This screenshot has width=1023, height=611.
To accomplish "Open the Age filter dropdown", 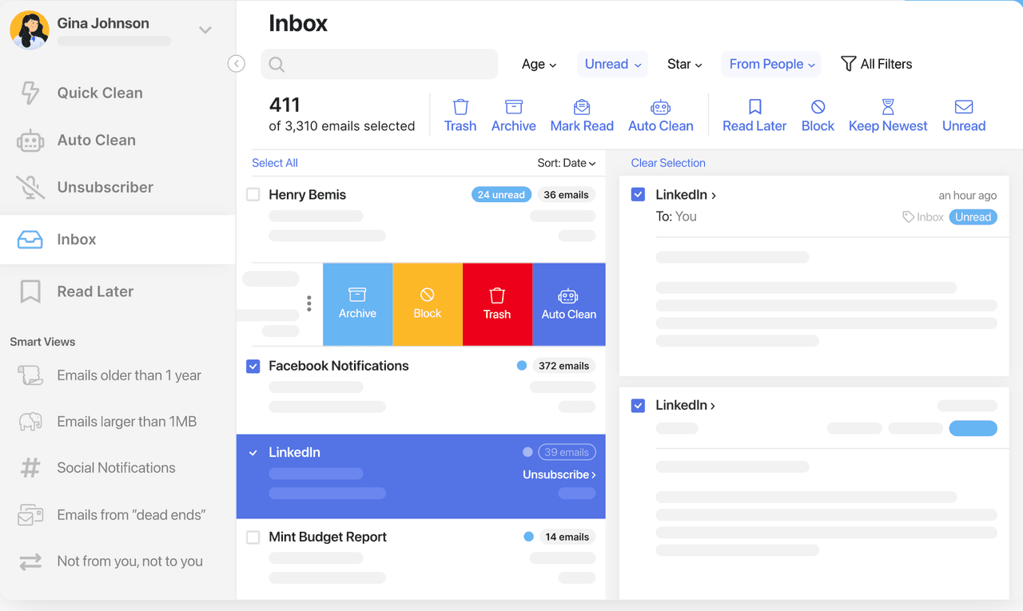I will pyautogui.click(x=539, y=64).
